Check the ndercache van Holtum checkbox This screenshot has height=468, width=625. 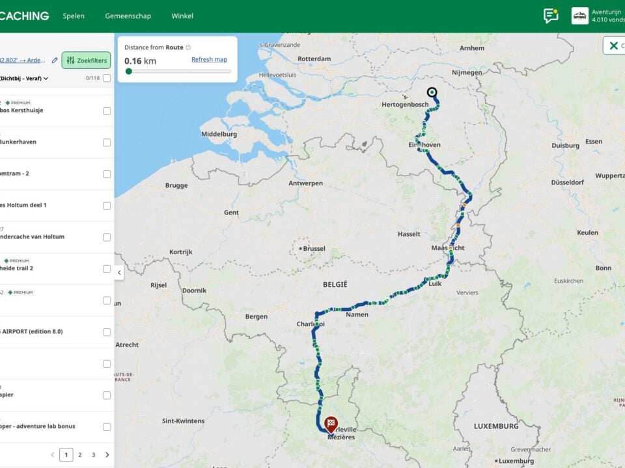(107, 237)
